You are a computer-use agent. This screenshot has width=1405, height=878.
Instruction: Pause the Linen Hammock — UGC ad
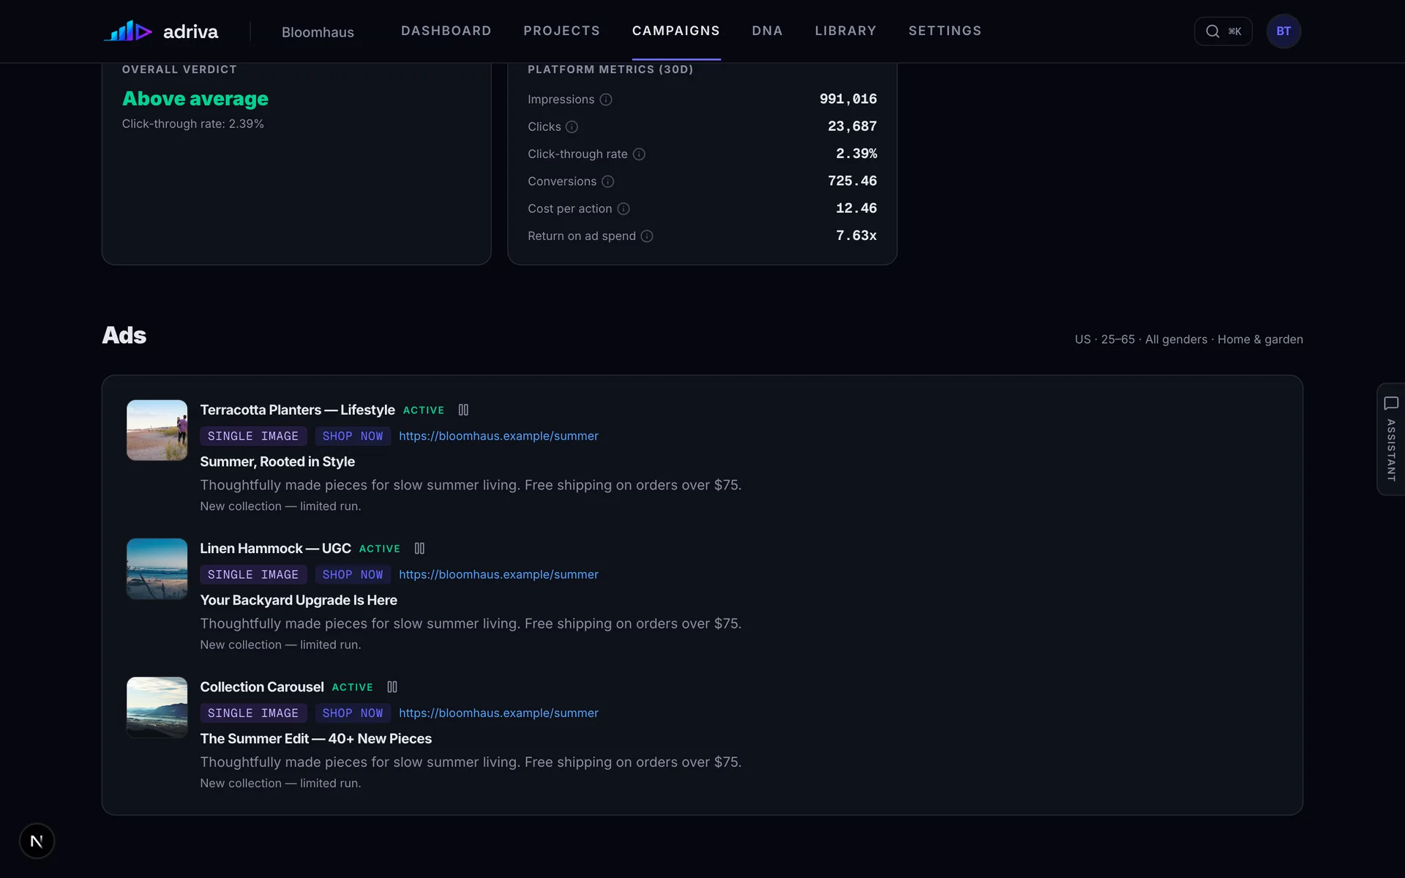pos(419,549)
